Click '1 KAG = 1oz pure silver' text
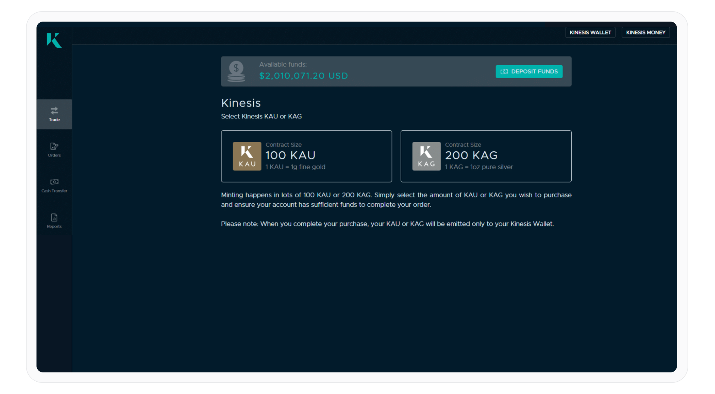Screen dimensions: 715x394 pyautogui.click(x=479, y=167)
